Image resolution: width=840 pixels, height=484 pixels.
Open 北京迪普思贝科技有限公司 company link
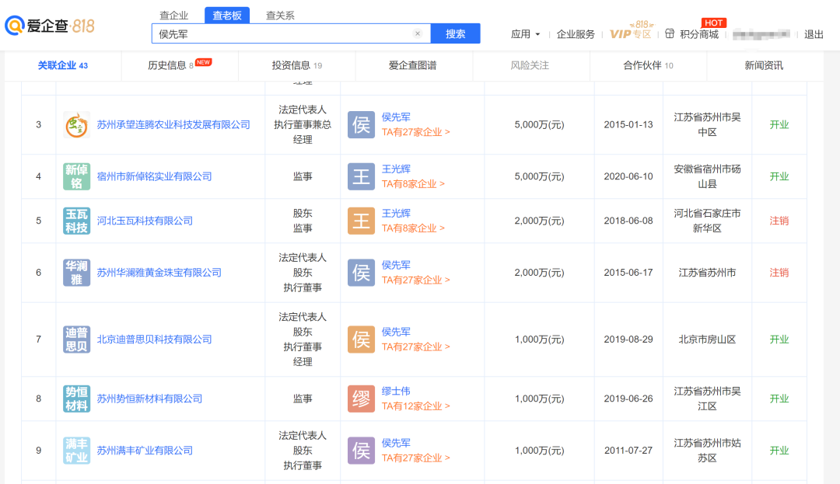[x=154, y=339]
